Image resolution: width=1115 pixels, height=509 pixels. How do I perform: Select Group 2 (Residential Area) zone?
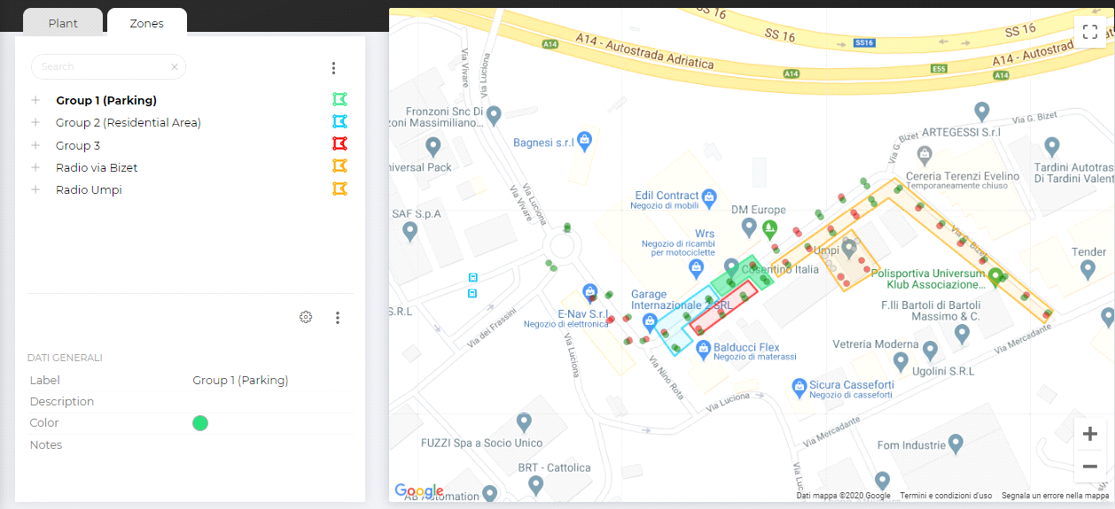click(x=129, y=122)
